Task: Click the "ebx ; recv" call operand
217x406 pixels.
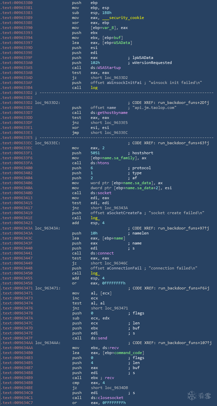Action: tap(102, 378)
